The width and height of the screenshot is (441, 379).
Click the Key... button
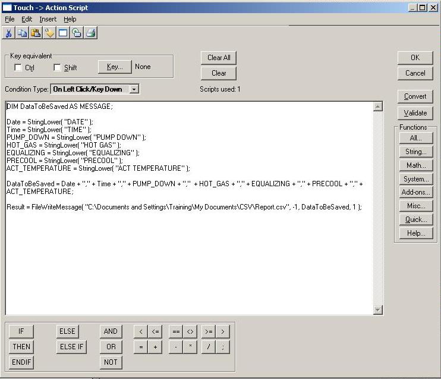(115, 67)
